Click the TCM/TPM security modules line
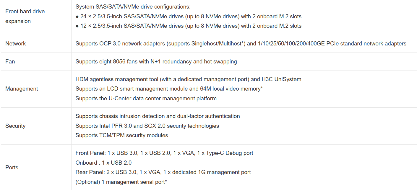Image resolution: width=417 pixels, height=190 pixels. 122,135
